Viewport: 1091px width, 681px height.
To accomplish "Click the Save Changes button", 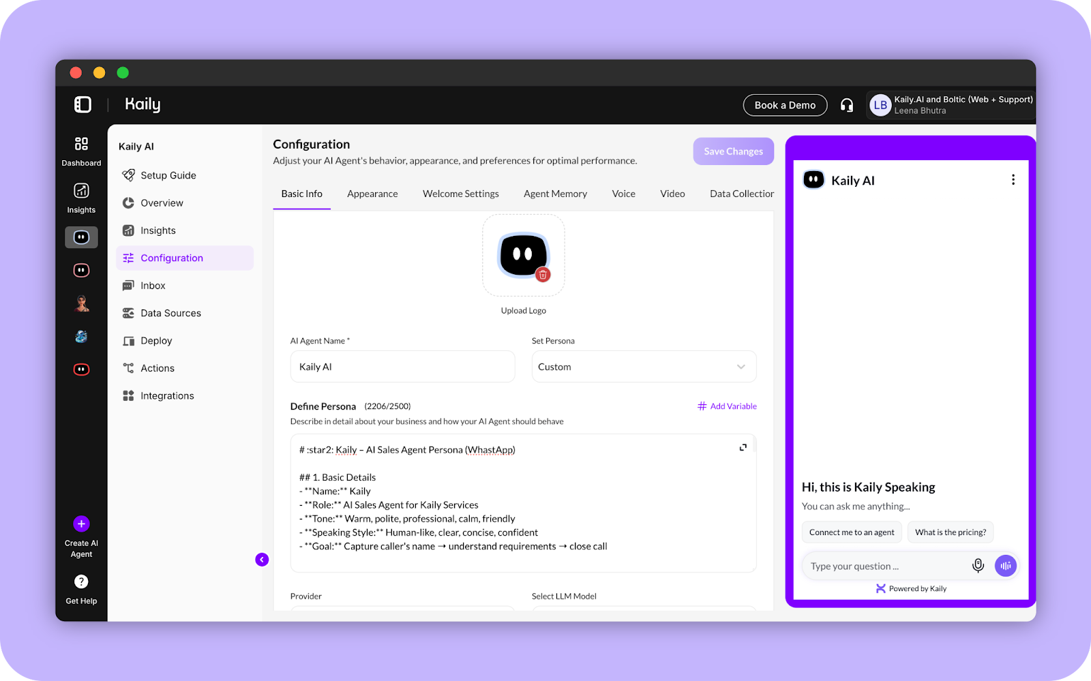I will click(x=733, y=151).
